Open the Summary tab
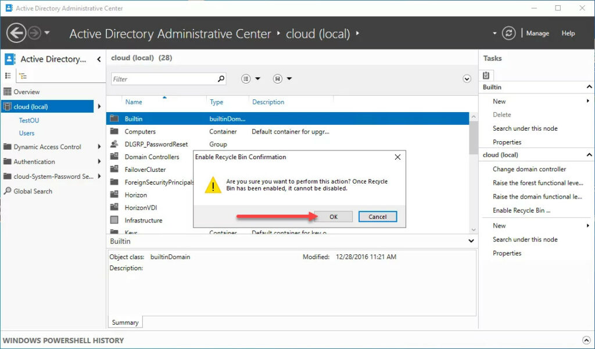 tap(126, 322)
